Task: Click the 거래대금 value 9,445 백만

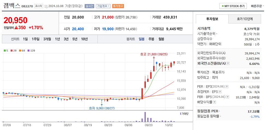Action: coord(174,29)
